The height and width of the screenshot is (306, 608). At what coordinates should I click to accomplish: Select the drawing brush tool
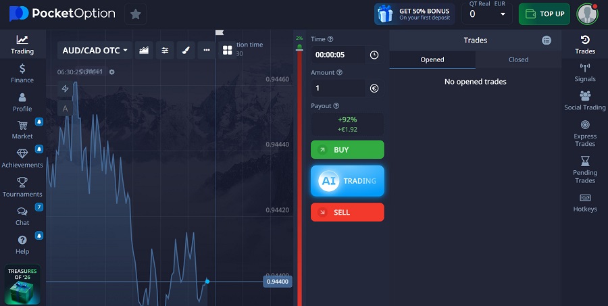point(186,51)
